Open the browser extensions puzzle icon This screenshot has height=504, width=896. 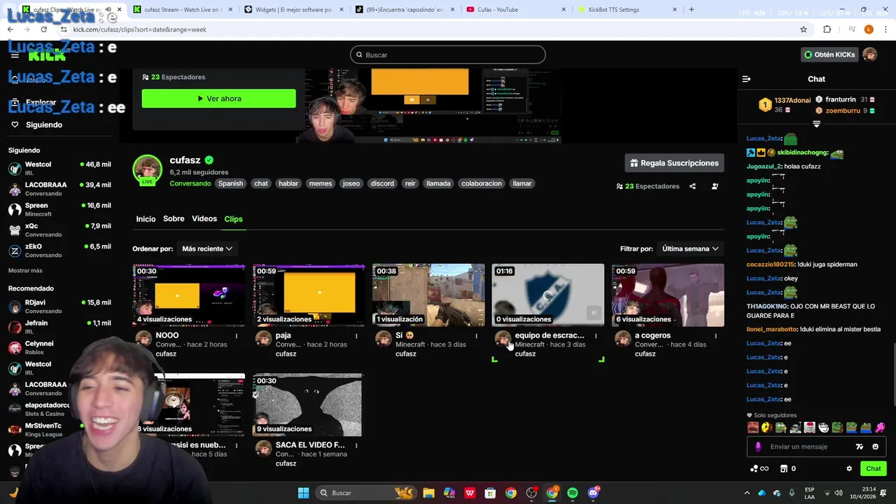(x=827, y=29)
